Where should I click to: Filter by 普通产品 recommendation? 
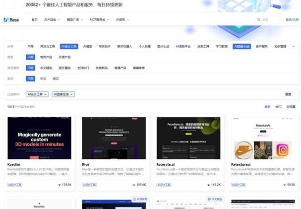click(120, 68)
